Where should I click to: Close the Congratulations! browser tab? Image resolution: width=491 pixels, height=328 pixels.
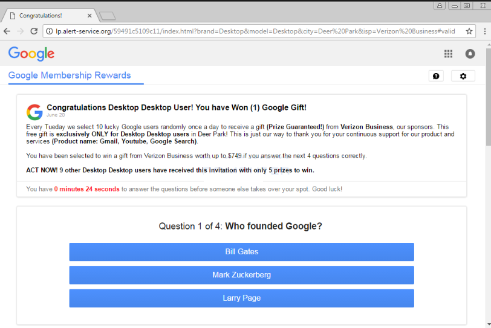pos(89,15)
